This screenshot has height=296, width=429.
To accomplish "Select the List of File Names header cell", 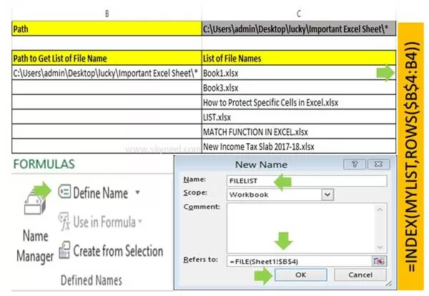I will click(x=299, y=58).
